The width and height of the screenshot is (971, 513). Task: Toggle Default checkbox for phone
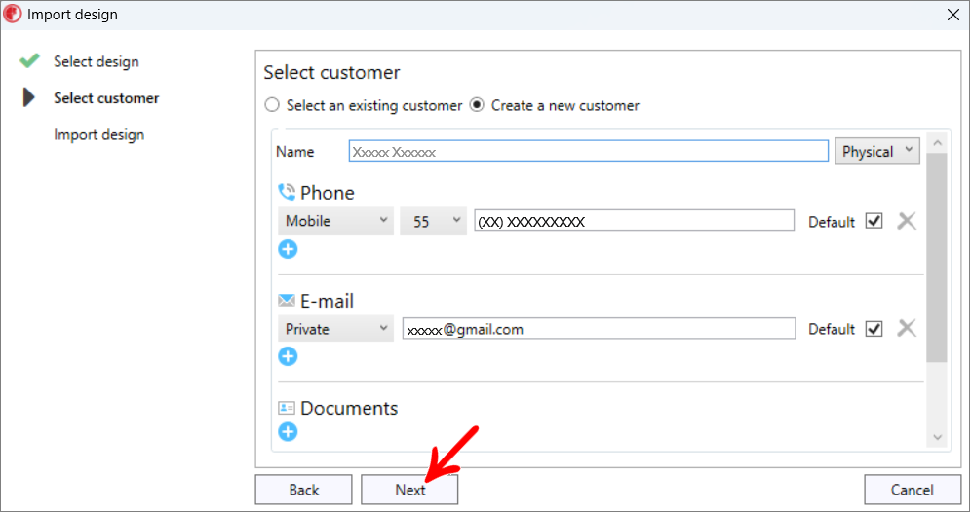pyautogui.click(x=874, y=221)
